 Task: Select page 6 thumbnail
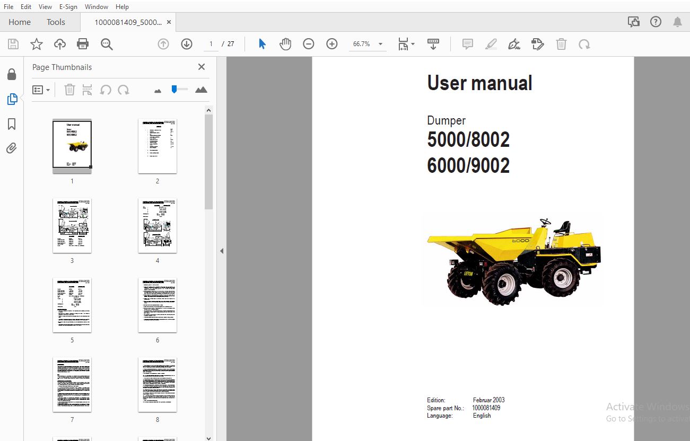[x=158, y=305]
